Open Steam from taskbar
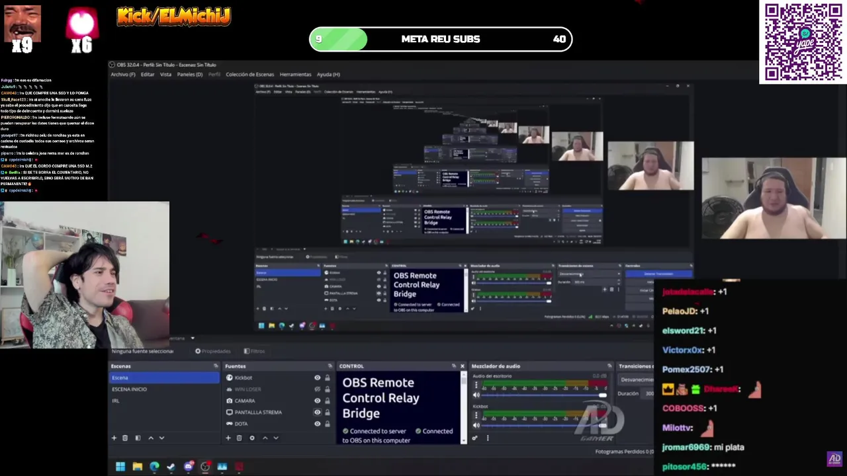 point(171,467)
